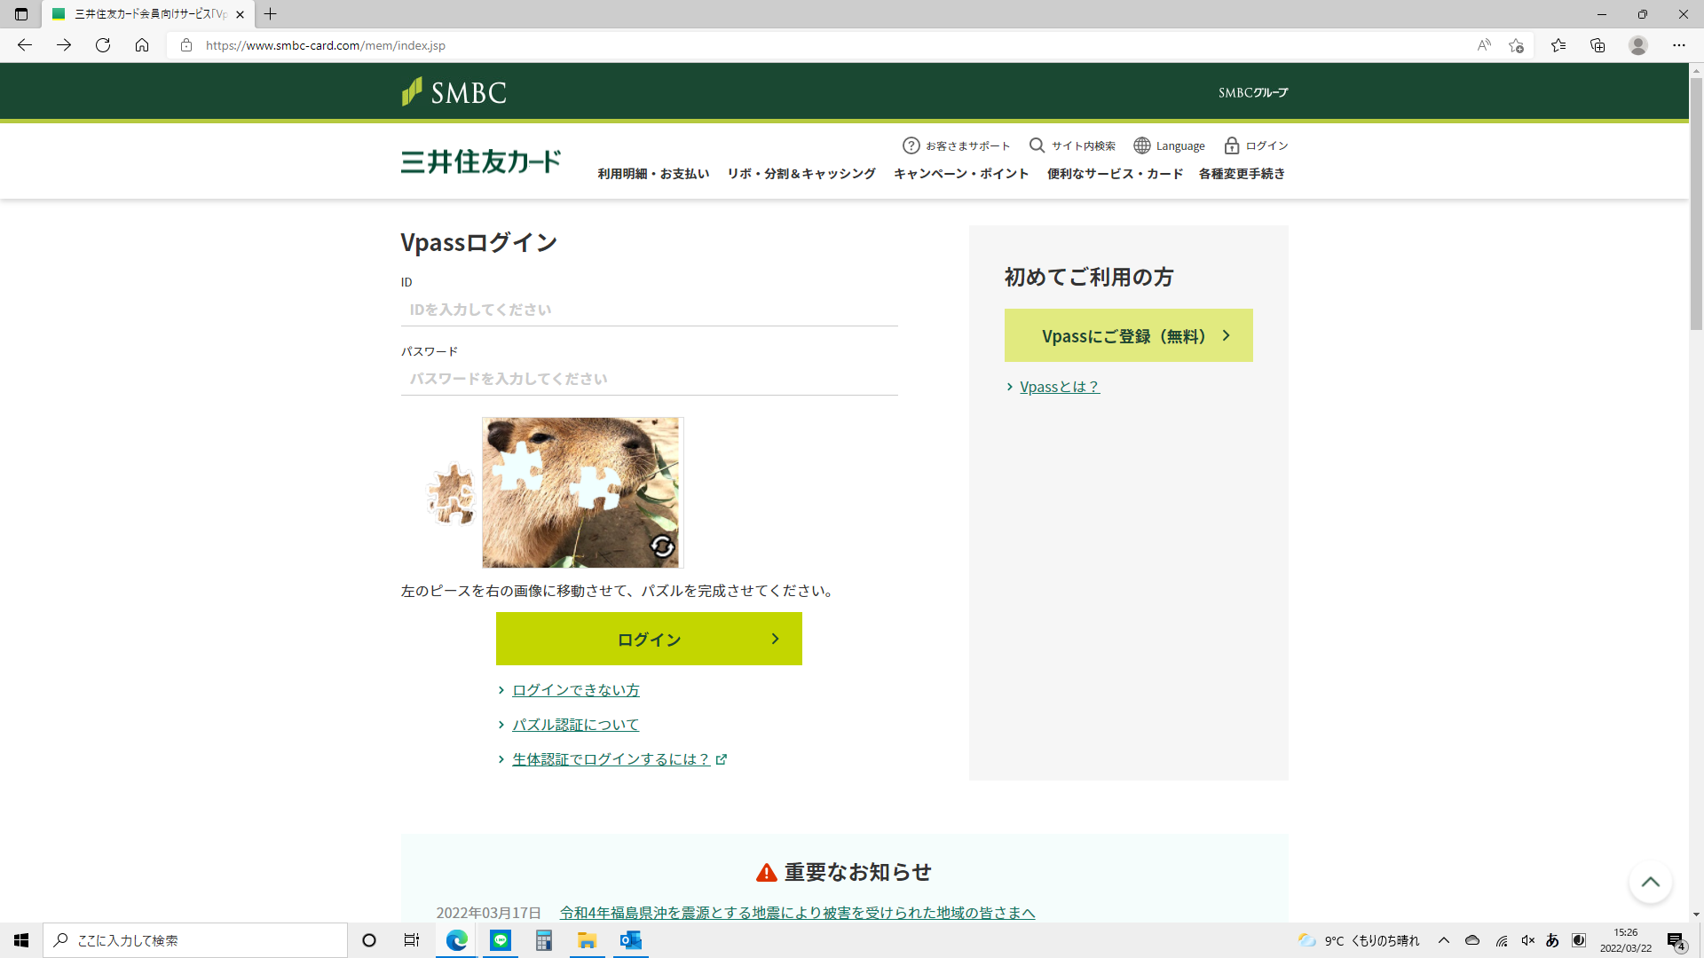
Task: Click the browser home icon
Action: coord(142,45)
